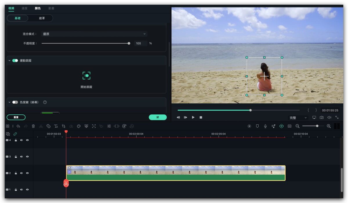Click the audio waveform circle icon
348x203 pixels.
pyautogui.click(x=124, y=126)
